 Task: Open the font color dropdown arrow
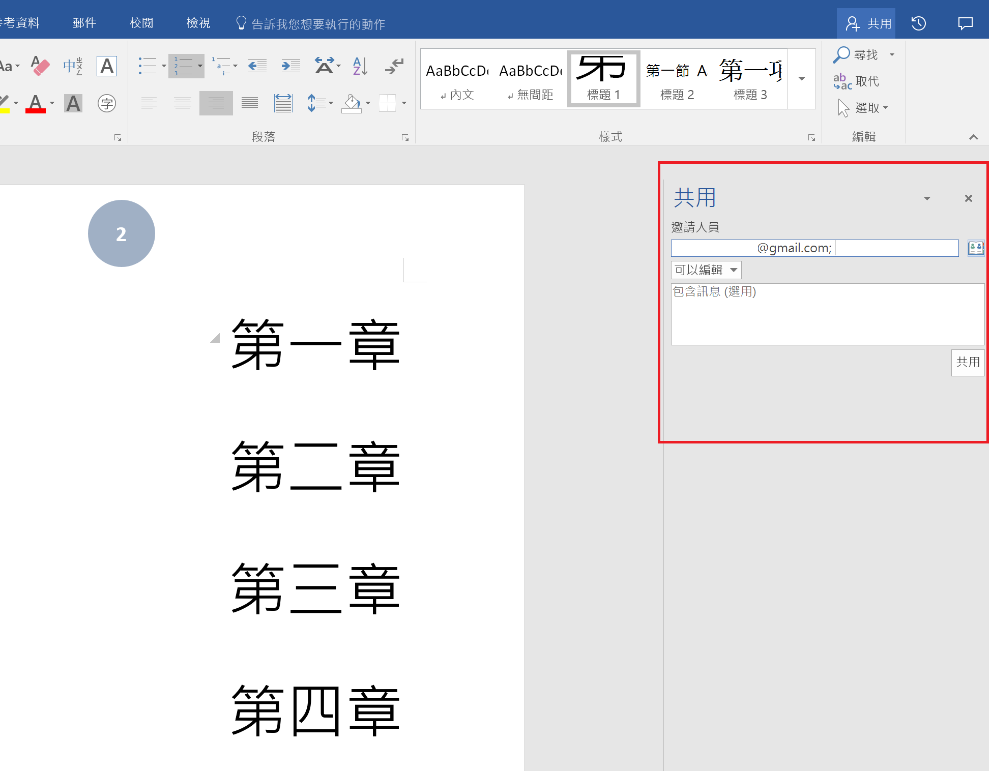[52, 103]
